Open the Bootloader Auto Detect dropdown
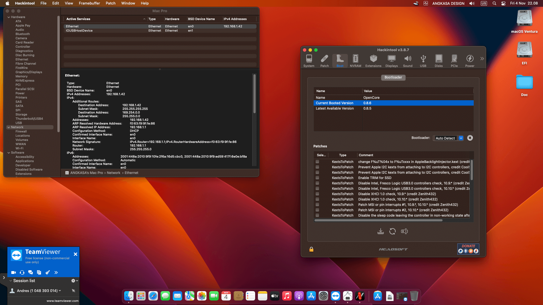This screenshot has height=305, width=543. coord(448,138)
